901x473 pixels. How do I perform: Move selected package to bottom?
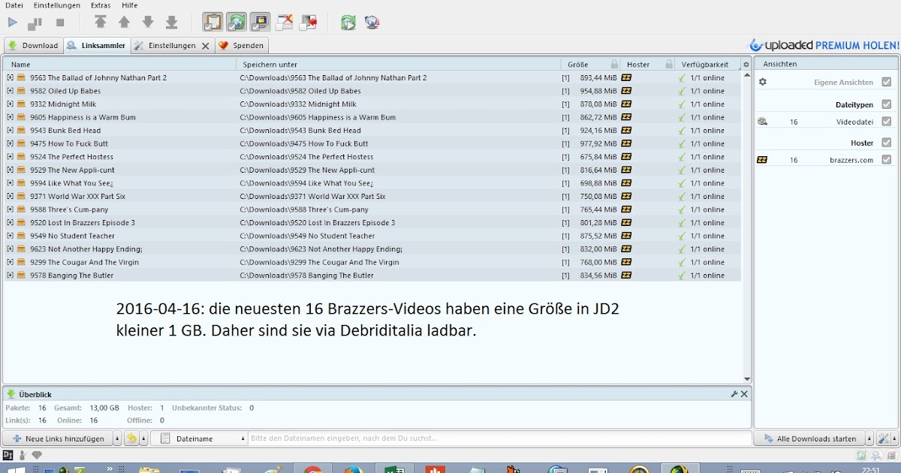172,23
